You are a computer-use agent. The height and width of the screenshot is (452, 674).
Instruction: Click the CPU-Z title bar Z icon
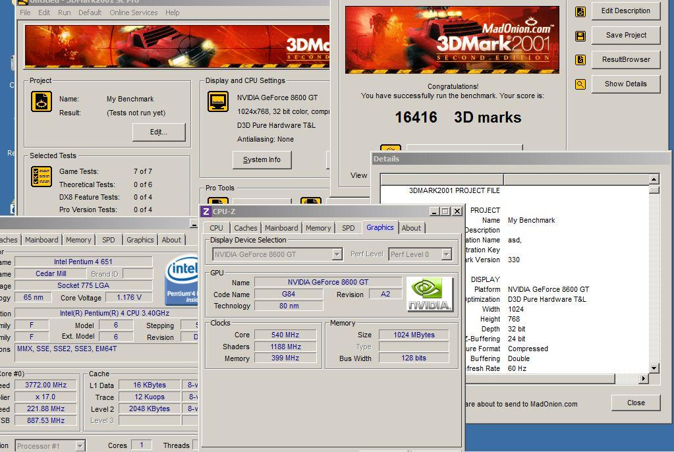click(206, 211)
